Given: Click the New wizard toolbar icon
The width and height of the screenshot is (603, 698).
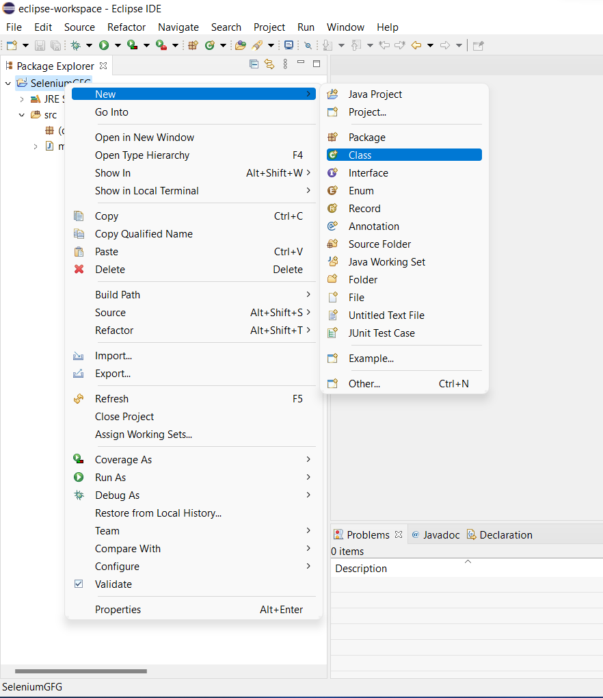Looking at the screenshot, I should click(x=12, y=45).
